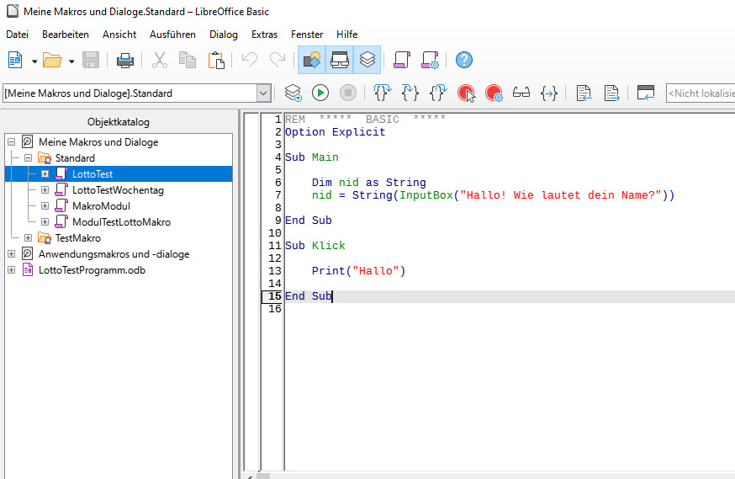Toggle the call stack layers button
The width and height of the screenshot is (735, 479).
(367, 60)
